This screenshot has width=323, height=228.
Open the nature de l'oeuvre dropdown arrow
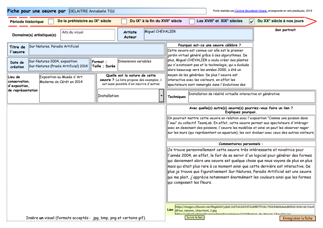point(161,96)
